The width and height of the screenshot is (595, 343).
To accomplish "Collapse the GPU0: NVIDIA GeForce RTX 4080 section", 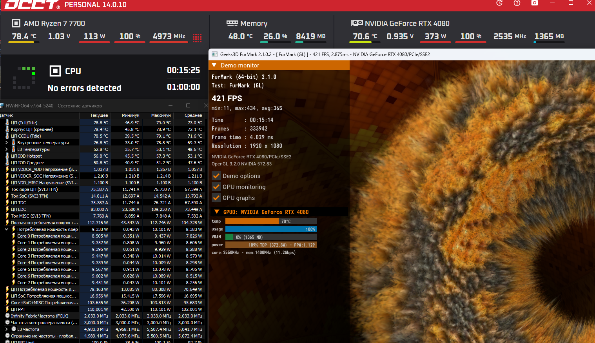I will [216, 212].
